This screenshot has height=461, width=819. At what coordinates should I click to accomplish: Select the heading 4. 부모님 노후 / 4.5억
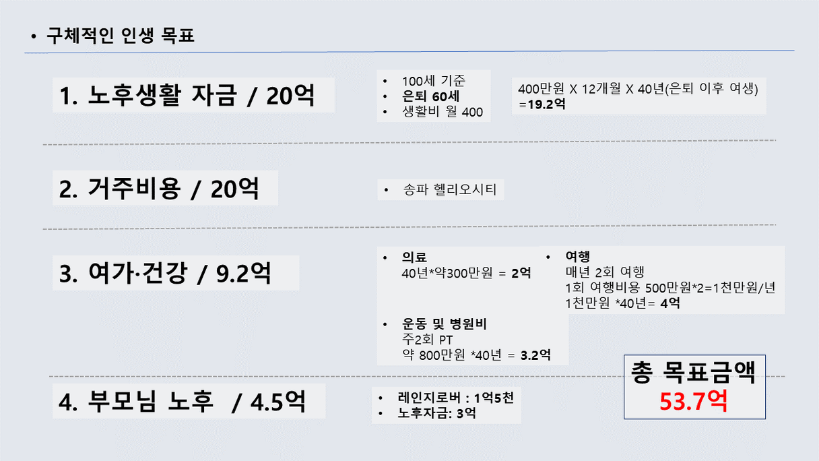[x=182, y=402]
